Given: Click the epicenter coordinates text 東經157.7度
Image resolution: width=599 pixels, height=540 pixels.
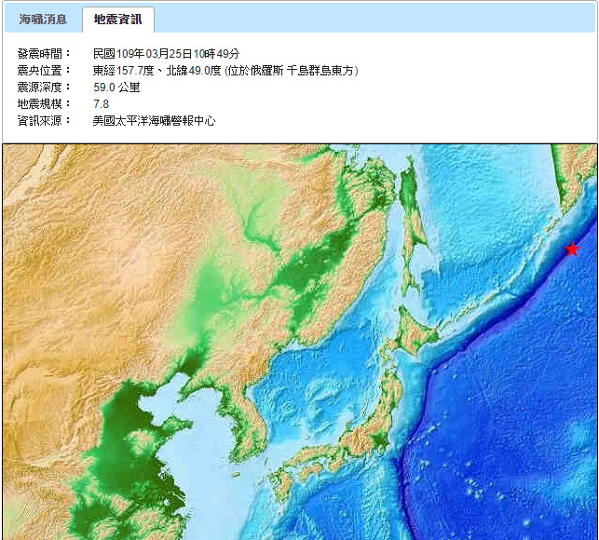Looking at the screenshot, I should [x=122, y=71].
